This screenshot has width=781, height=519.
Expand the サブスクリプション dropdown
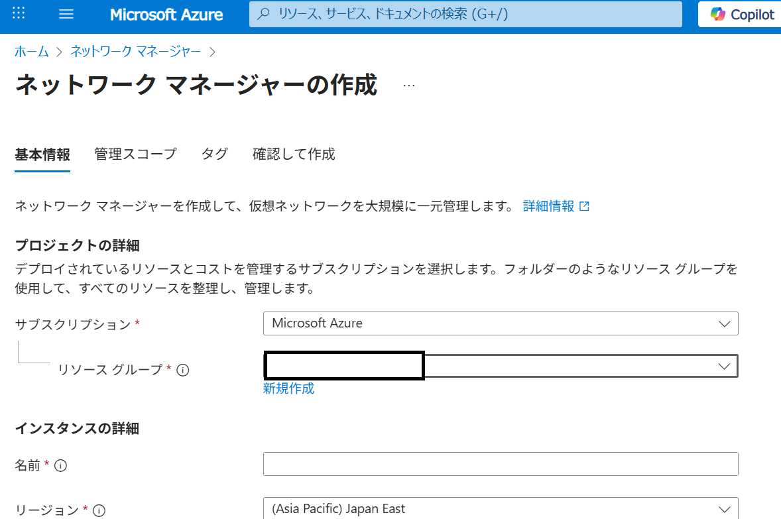pos(501,323)
